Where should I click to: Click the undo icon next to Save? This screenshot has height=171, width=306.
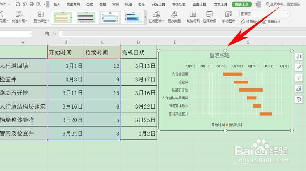[25, 4]
